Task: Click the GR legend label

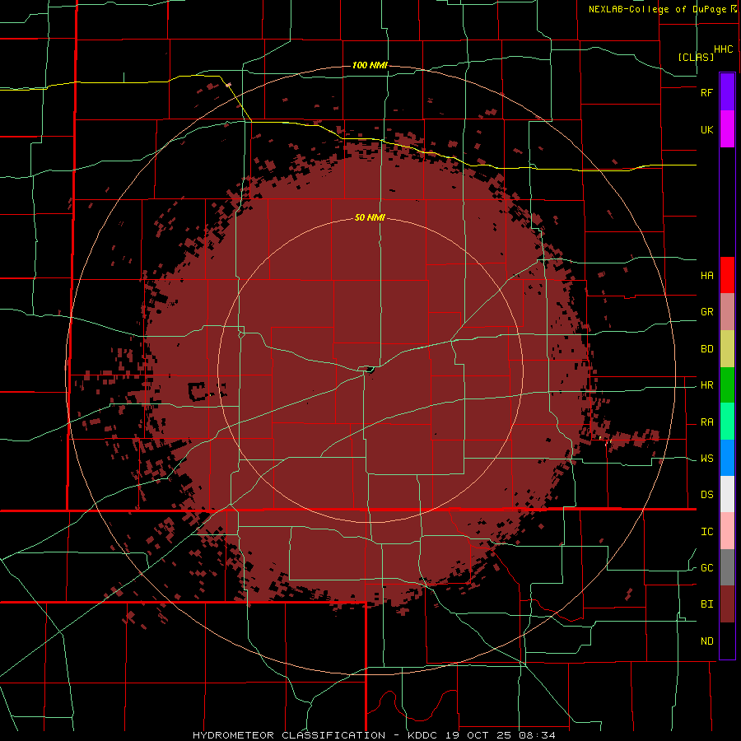Action: (706, 312)
